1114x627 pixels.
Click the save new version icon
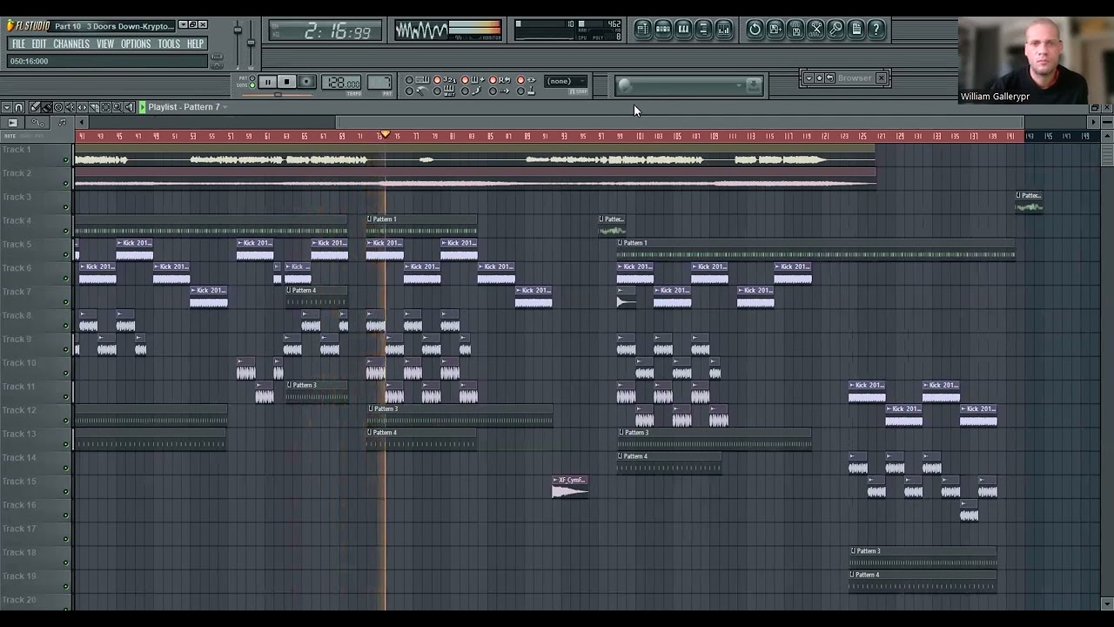pos(775,30)
